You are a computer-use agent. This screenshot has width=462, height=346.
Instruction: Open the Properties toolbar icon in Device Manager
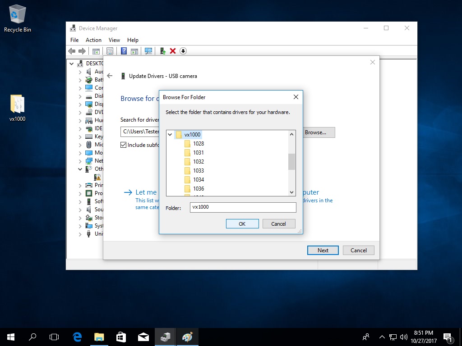110,51
